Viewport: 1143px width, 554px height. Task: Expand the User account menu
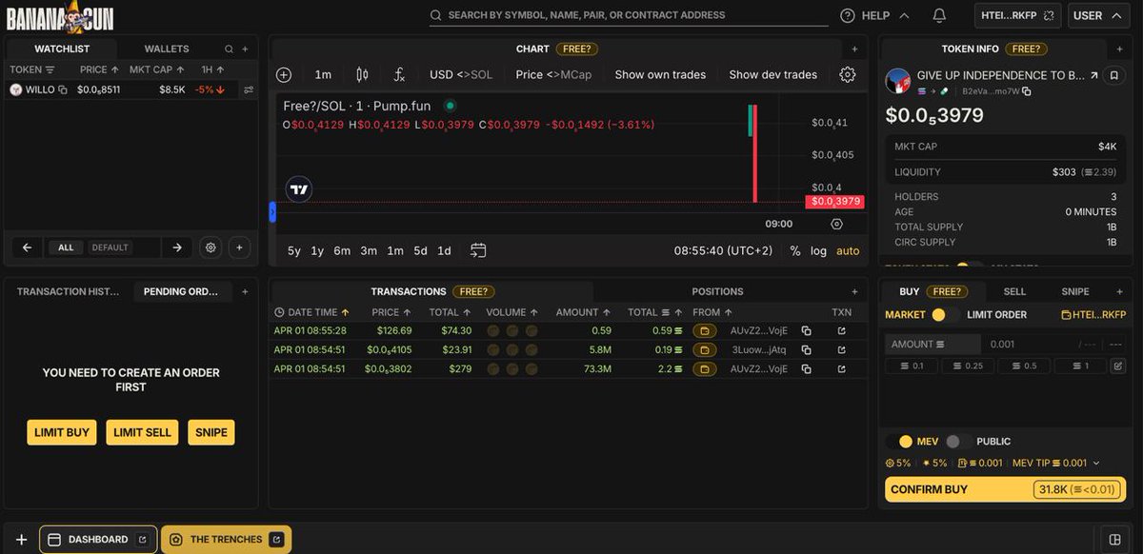(1098, 15)
